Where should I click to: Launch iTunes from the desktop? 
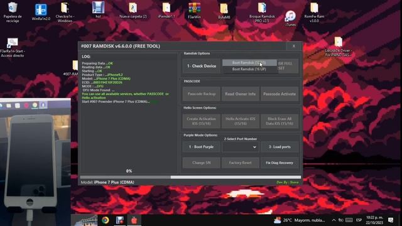point(290,18)
